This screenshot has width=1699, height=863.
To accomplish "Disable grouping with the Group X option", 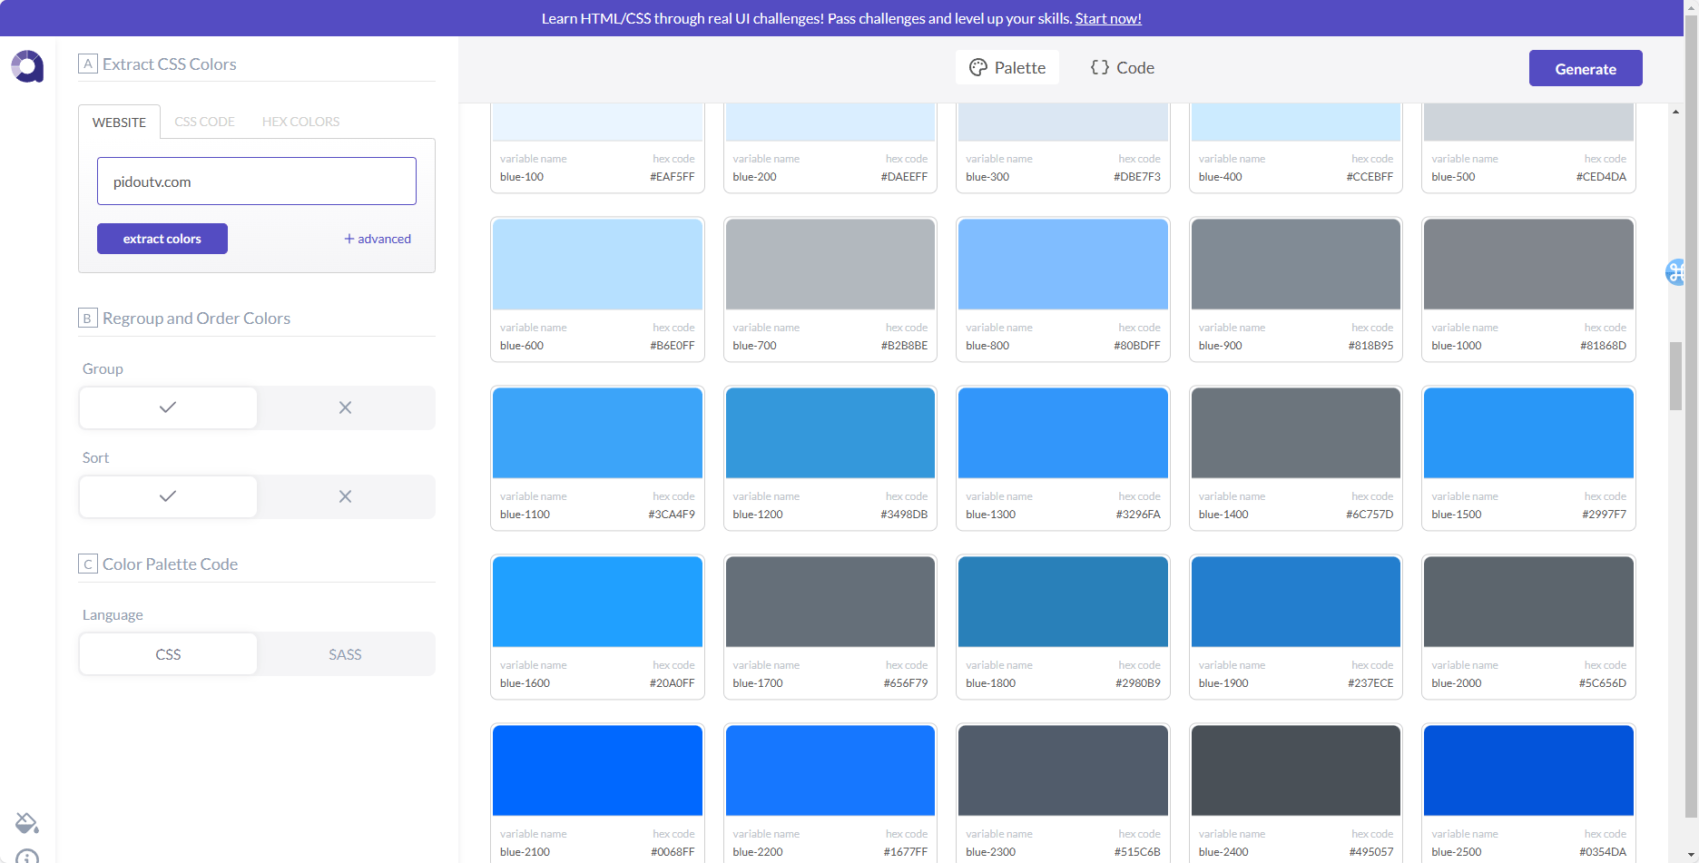I will (345, 407).
